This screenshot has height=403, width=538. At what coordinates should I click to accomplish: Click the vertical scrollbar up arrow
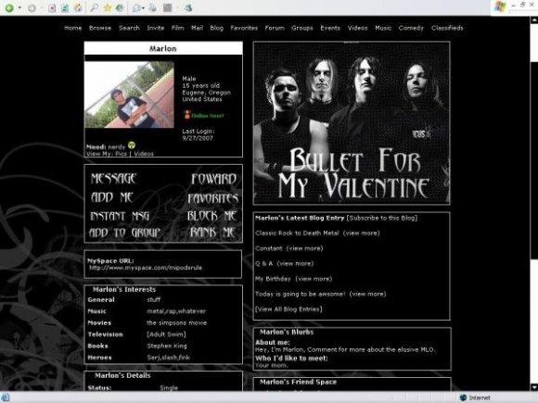[534, 19]
